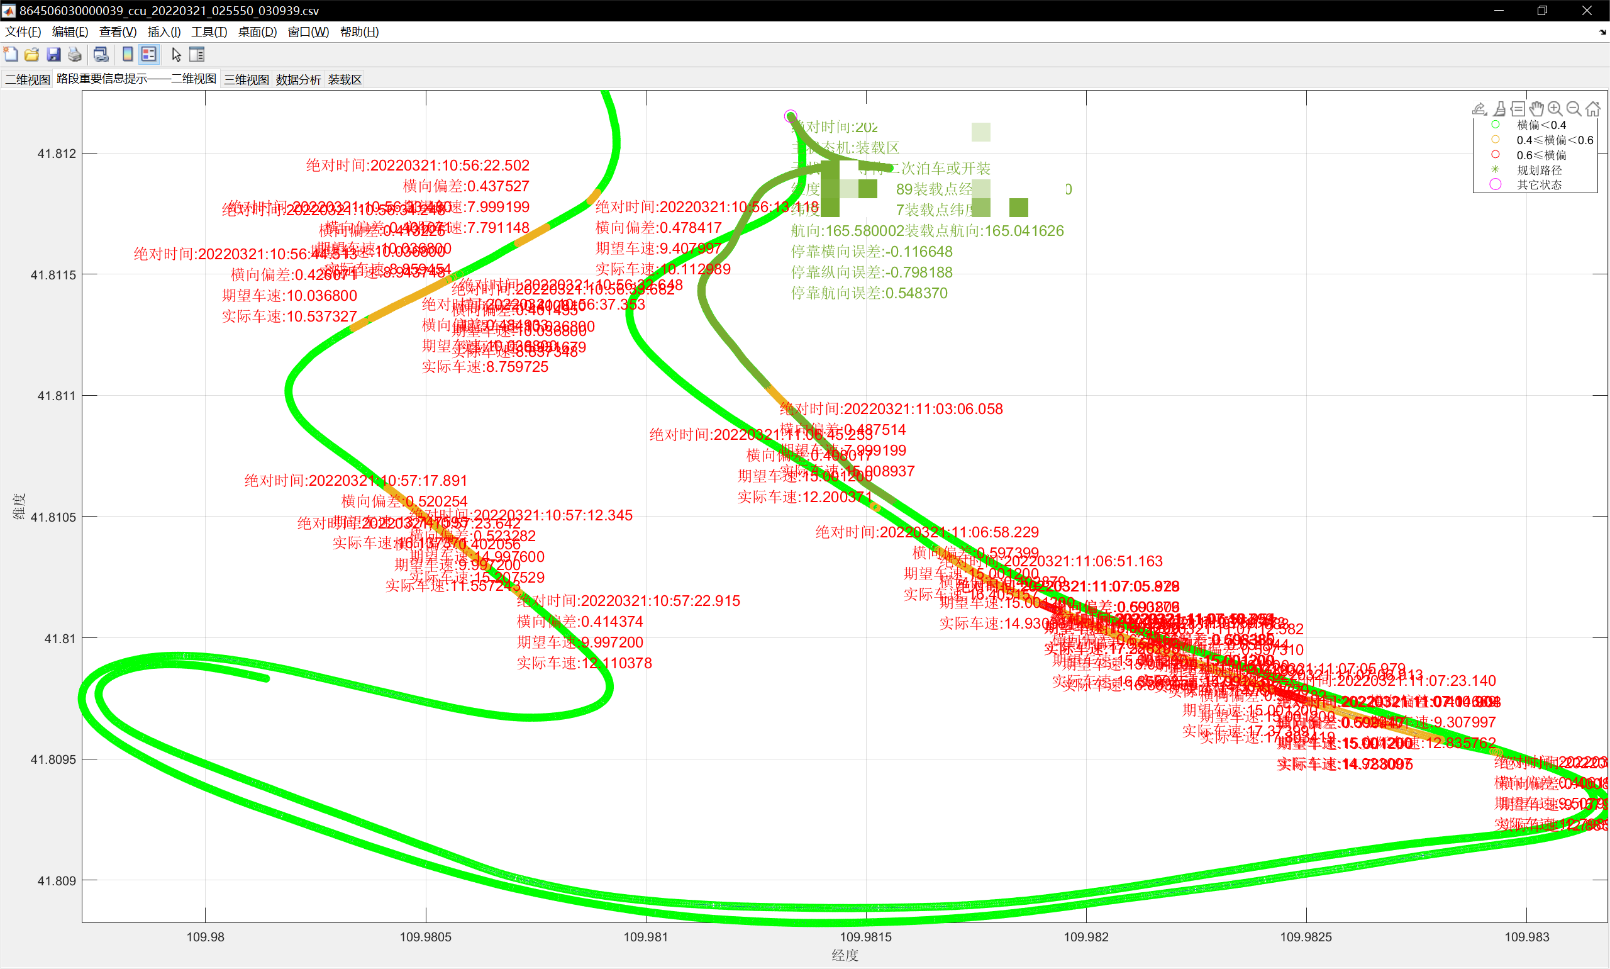Expand the axes export dropdown icon
Screen dimensions: 1610x969
click(x=1480, y=109)
